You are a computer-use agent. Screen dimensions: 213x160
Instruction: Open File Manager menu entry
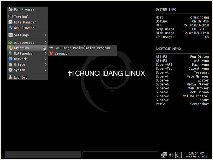pyautogui.click(x=27, y=22)
